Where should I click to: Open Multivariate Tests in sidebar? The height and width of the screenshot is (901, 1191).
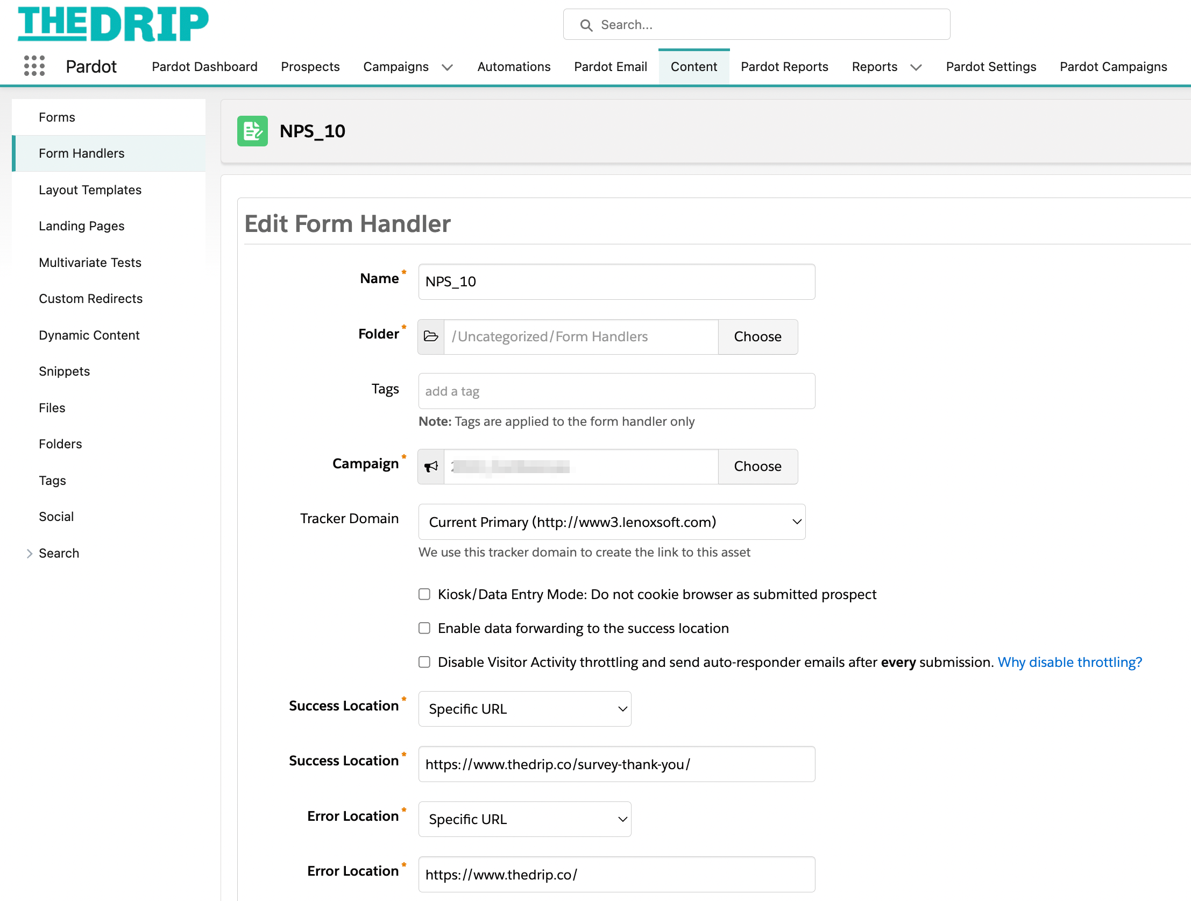point(109,263)
